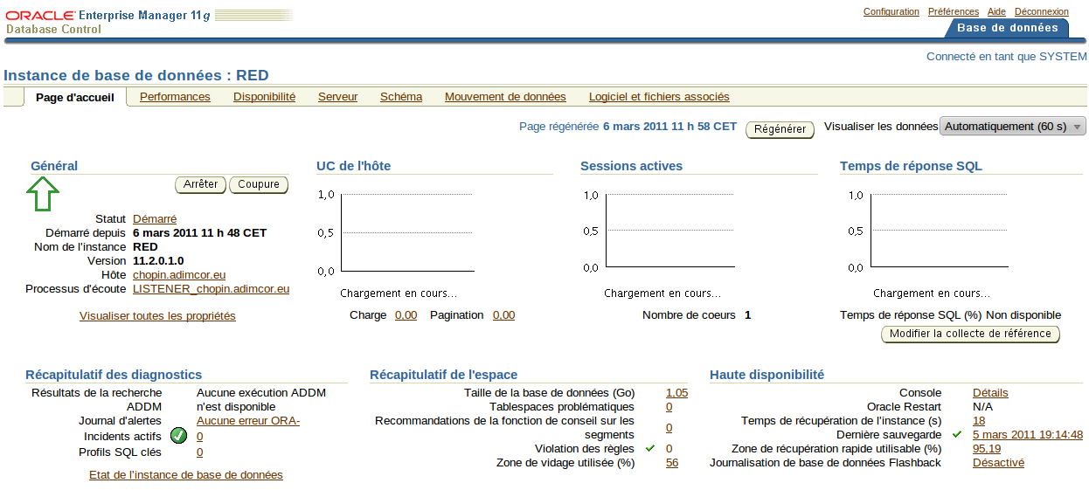Open the Disponibilité tab
The height and width of the screenshot is (490, 1089).
point(264,97)
